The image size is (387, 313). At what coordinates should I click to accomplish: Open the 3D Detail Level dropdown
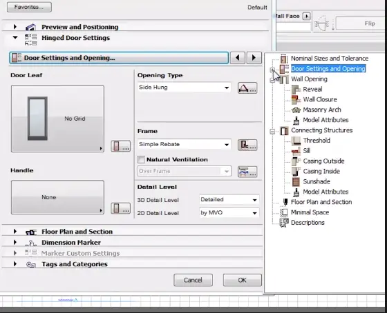coord(229,200)
